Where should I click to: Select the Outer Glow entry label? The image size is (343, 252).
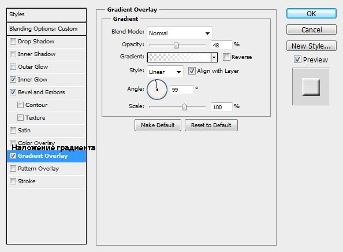pyautogui.click(x=33, y=67)
